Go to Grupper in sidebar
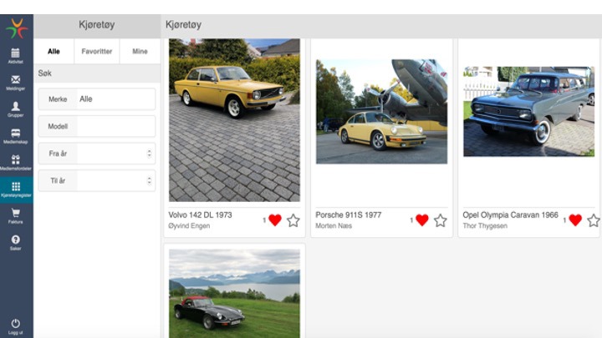Screen dimensions: 602x338 pos(16,108)
